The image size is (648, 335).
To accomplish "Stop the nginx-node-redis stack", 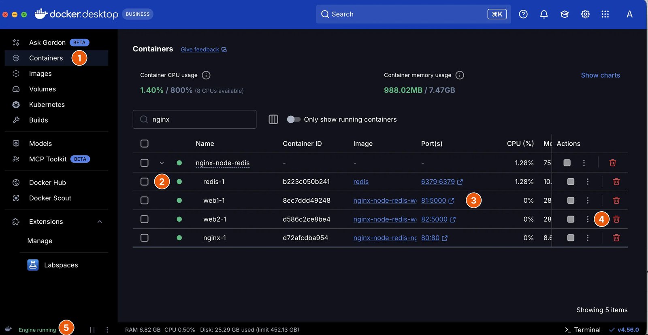I will (x=567, y=163).
